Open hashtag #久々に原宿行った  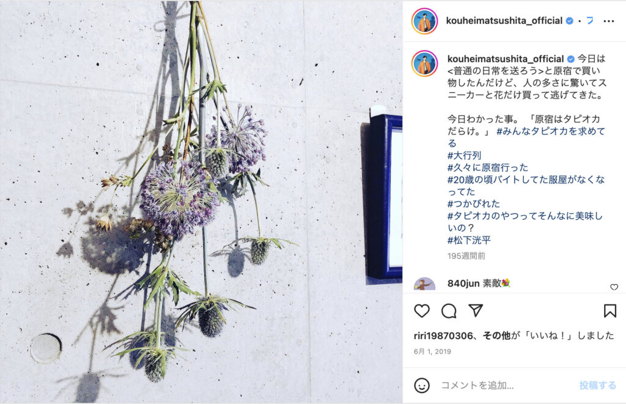[487, 167]
